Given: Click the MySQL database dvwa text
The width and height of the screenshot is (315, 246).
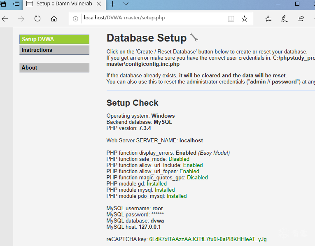Looking at the screenshot, I should [135, 221].
